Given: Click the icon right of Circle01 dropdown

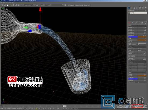Looking at the screenshot, I should click(x=65, y=5).
